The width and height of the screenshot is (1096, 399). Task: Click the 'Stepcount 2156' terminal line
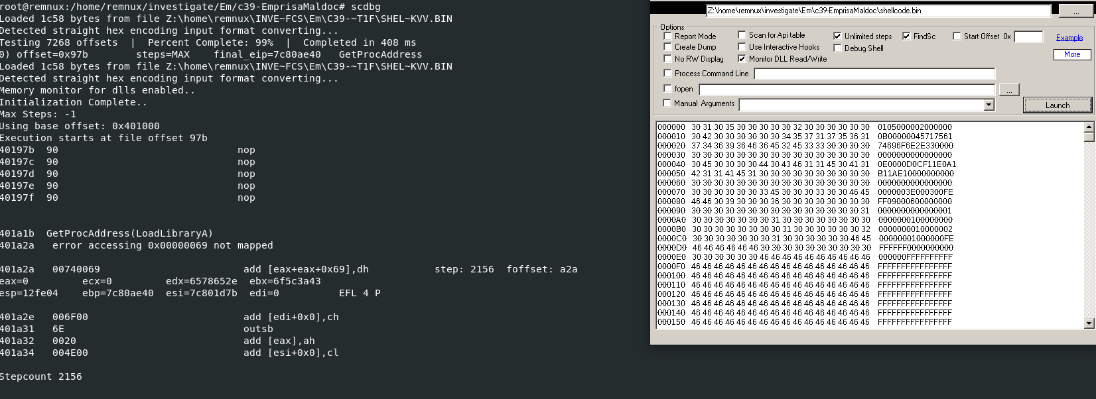point(41,376)
